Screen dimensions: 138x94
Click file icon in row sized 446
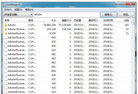point(6,75)
